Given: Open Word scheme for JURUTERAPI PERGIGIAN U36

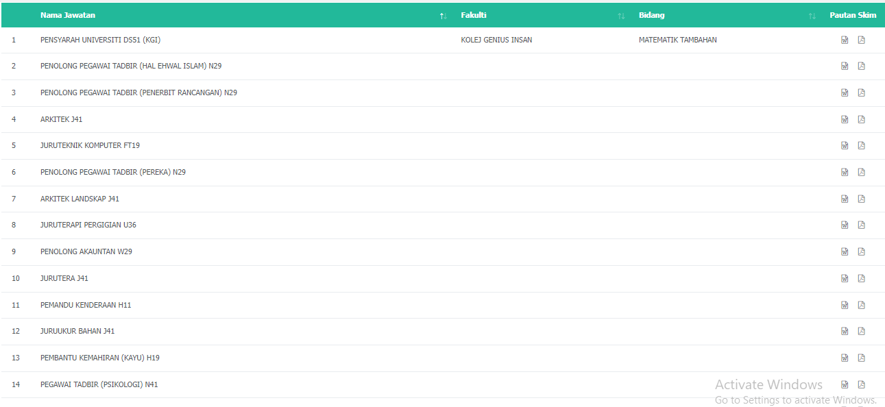Looking at the screenshot, I should pyautogui.click(x=845, y=225).
